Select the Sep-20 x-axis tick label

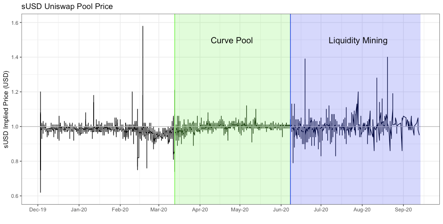point(403,210)
